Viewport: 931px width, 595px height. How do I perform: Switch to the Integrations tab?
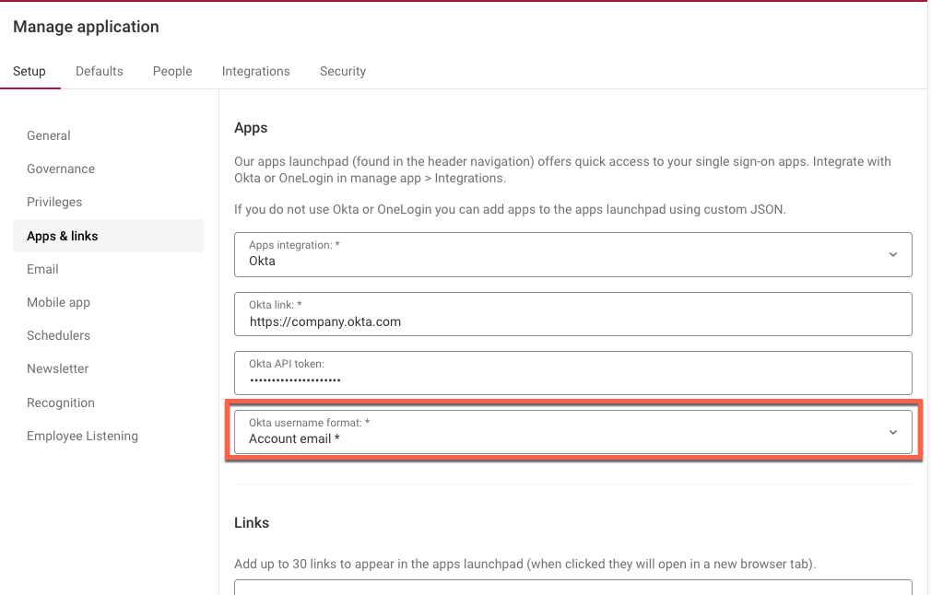[255, 71]
